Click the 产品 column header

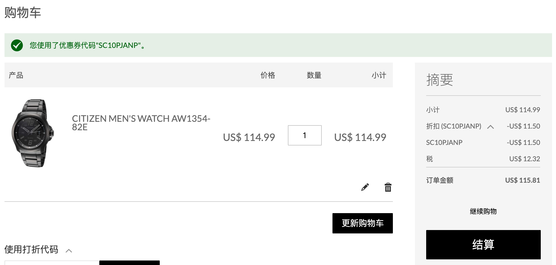[x=16, y=75]
